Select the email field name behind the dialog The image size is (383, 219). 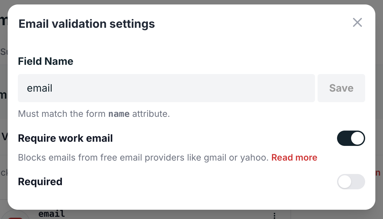pyautogui.click(x=51, y=214)
